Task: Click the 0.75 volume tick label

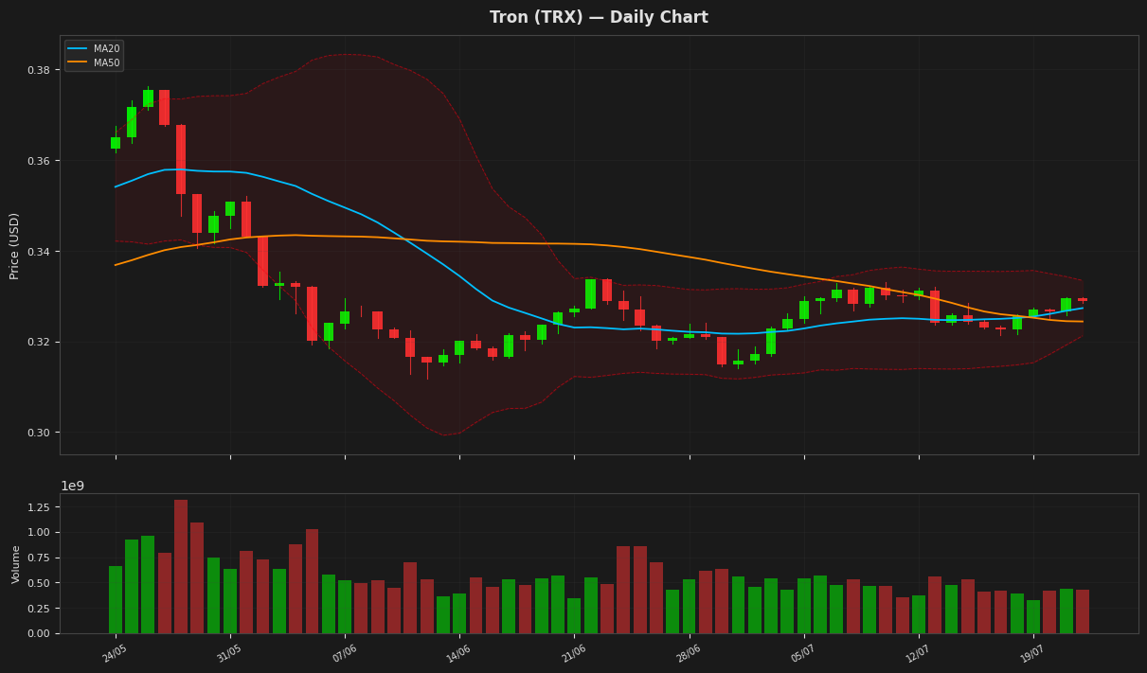Action: pos(39,558)
